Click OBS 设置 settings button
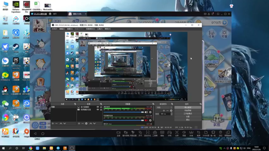The width and height of the screenshot is (269, 151). click(x=188, y=117)
